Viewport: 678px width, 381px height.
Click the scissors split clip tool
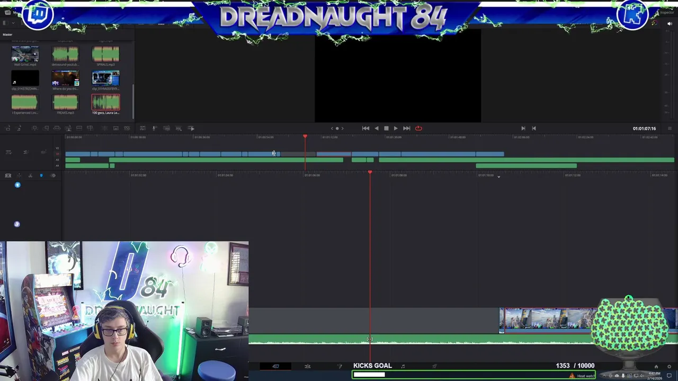coord(30,176)
